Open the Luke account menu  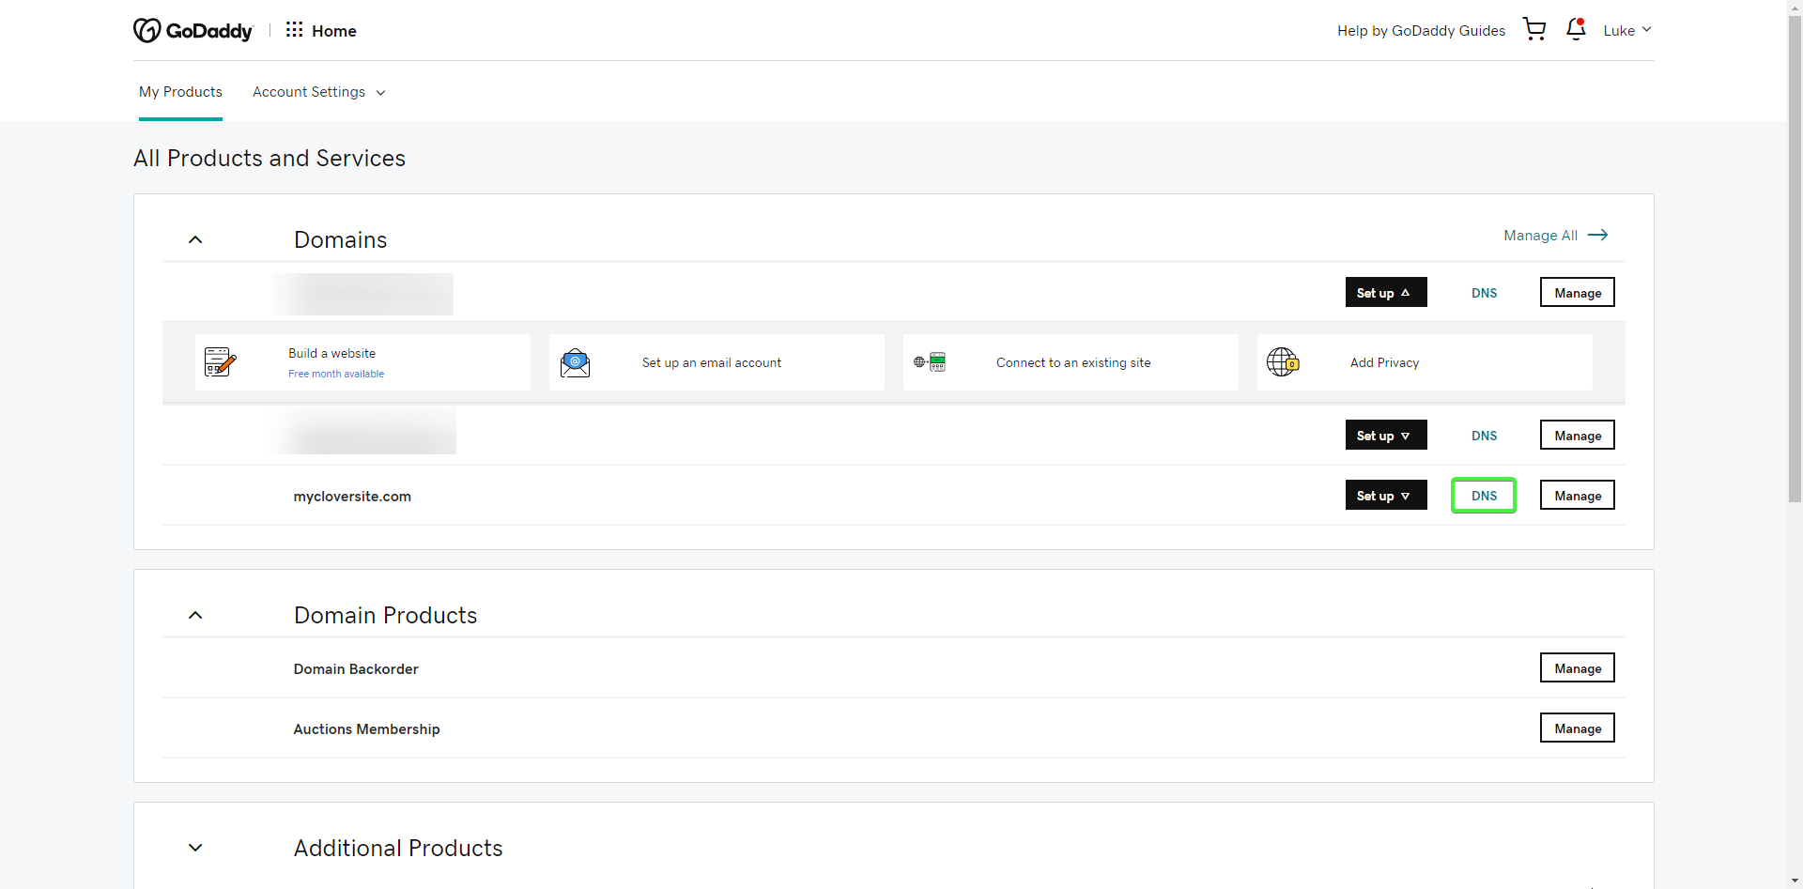tap(1626, 30)
